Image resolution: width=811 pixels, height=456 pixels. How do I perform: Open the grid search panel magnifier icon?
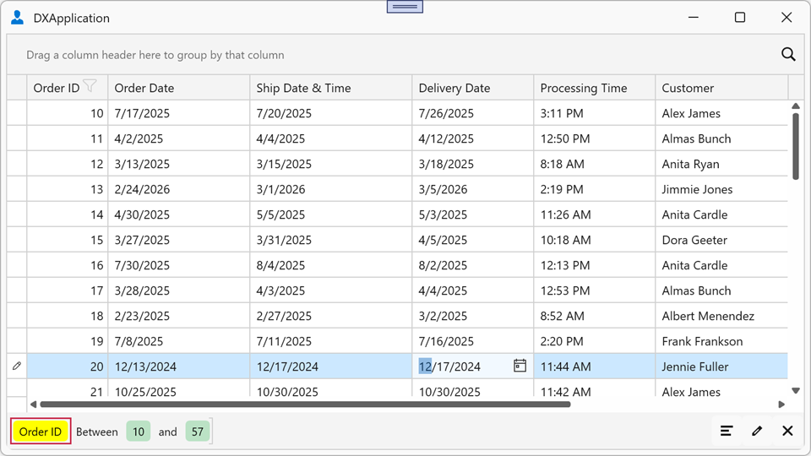(788, 54)
